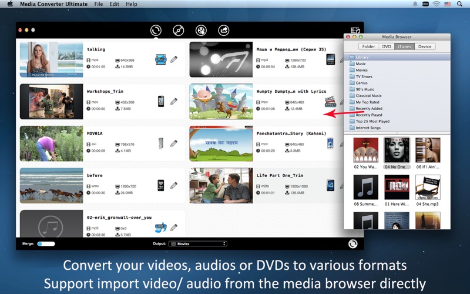Click the horses beach thumbnail for before

pos(51,185)
